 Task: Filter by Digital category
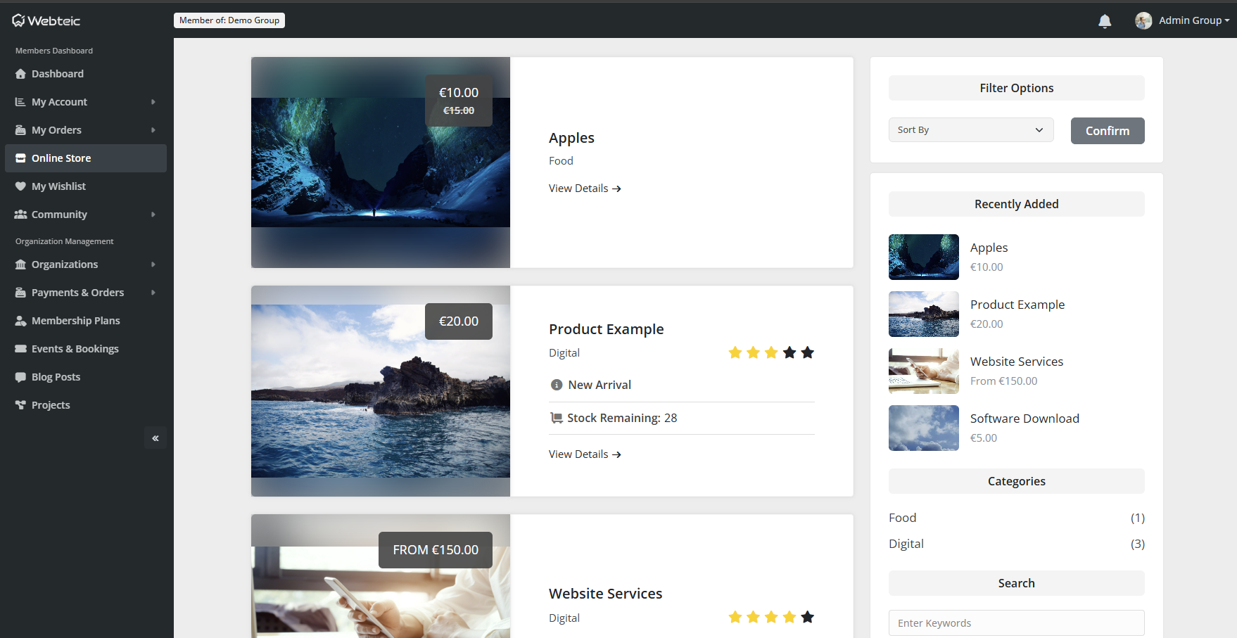click(906, 544)
